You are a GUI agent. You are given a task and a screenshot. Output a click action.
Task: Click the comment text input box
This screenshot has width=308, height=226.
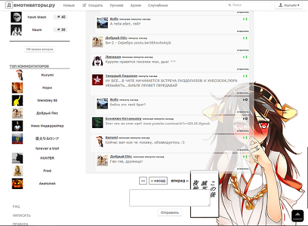170,198
